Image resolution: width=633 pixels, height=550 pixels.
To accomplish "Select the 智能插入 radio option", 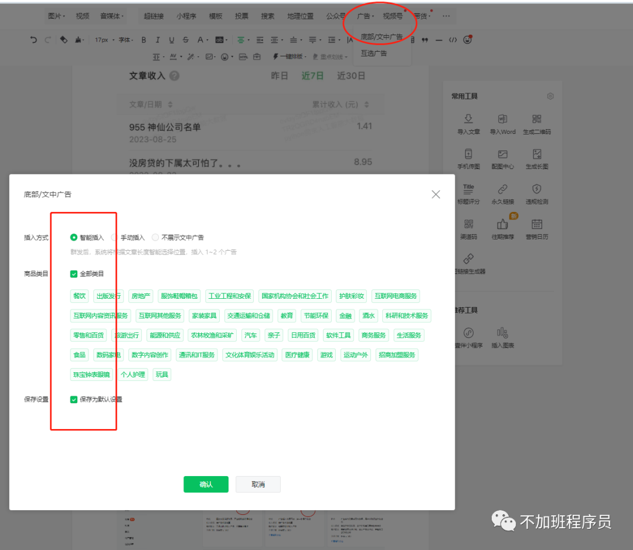I will (x=73, y=237).
